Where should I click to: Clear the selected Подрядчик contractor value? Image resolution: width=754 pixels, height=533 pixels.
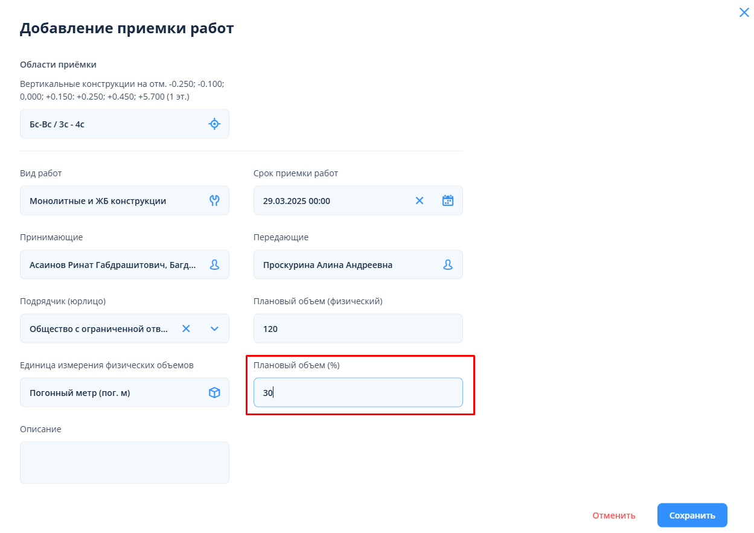pos(187,329)
